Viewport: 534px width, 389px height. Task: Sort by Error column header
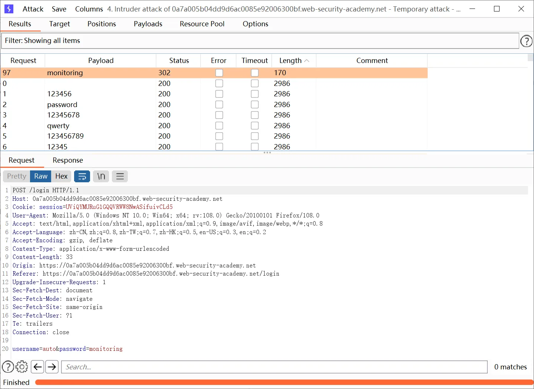click(x=218, y=60)
